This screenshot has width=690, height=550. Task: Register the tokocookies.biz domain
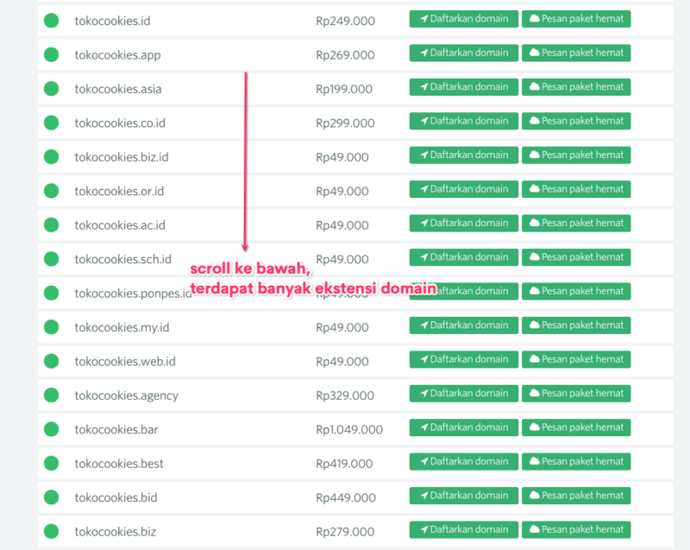tap(463, 529)
